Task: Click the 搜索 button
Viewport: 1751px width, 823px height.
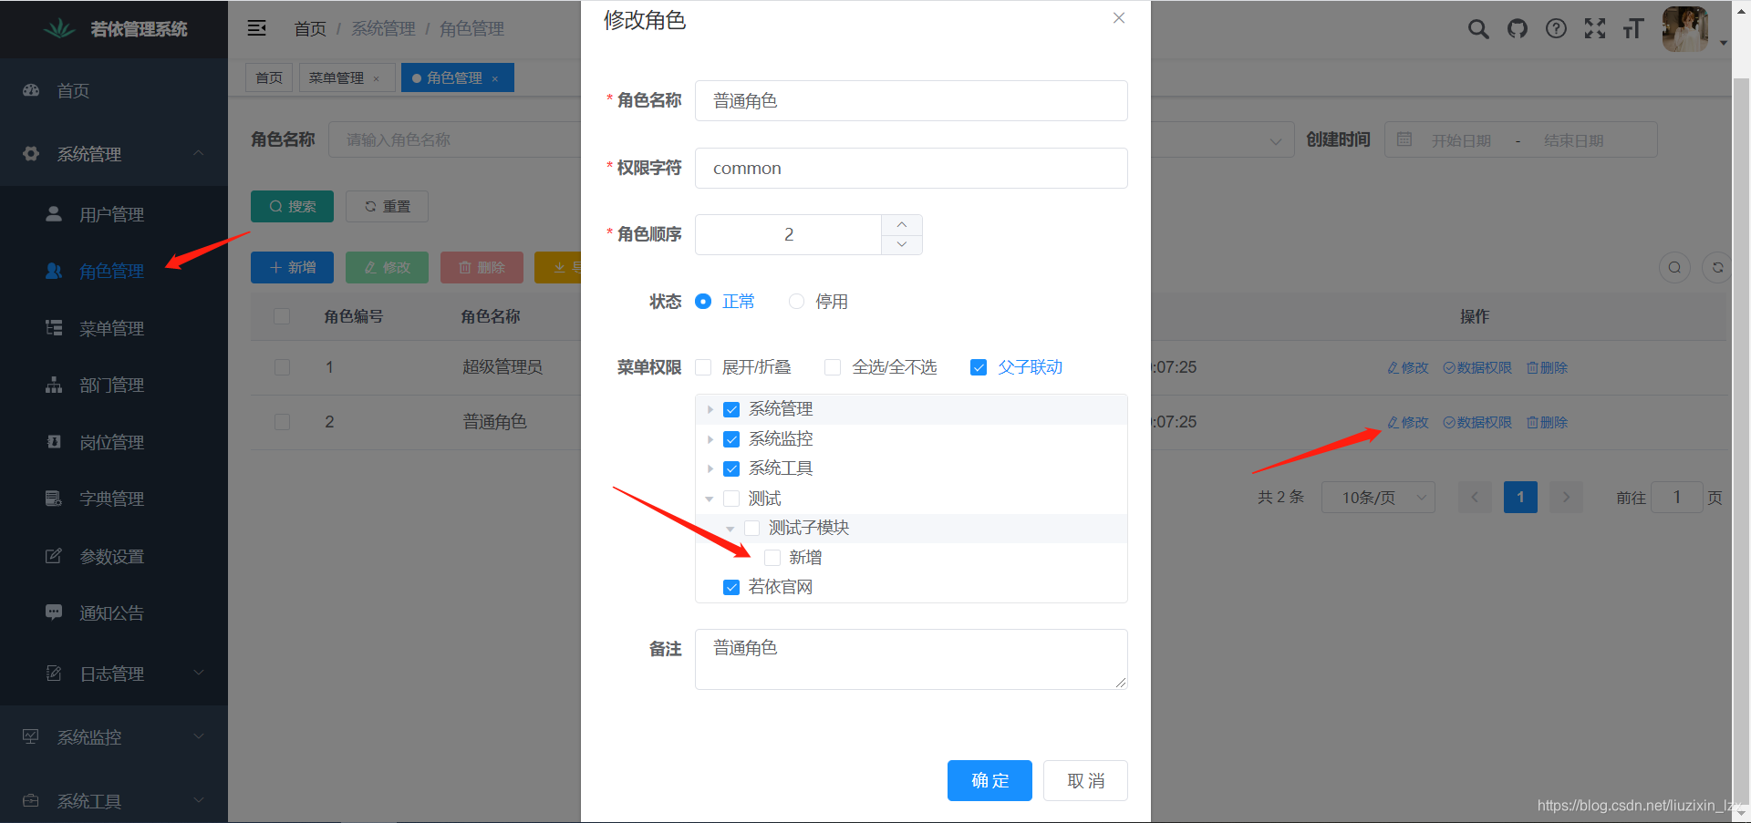Action: [x=292, y=206]
